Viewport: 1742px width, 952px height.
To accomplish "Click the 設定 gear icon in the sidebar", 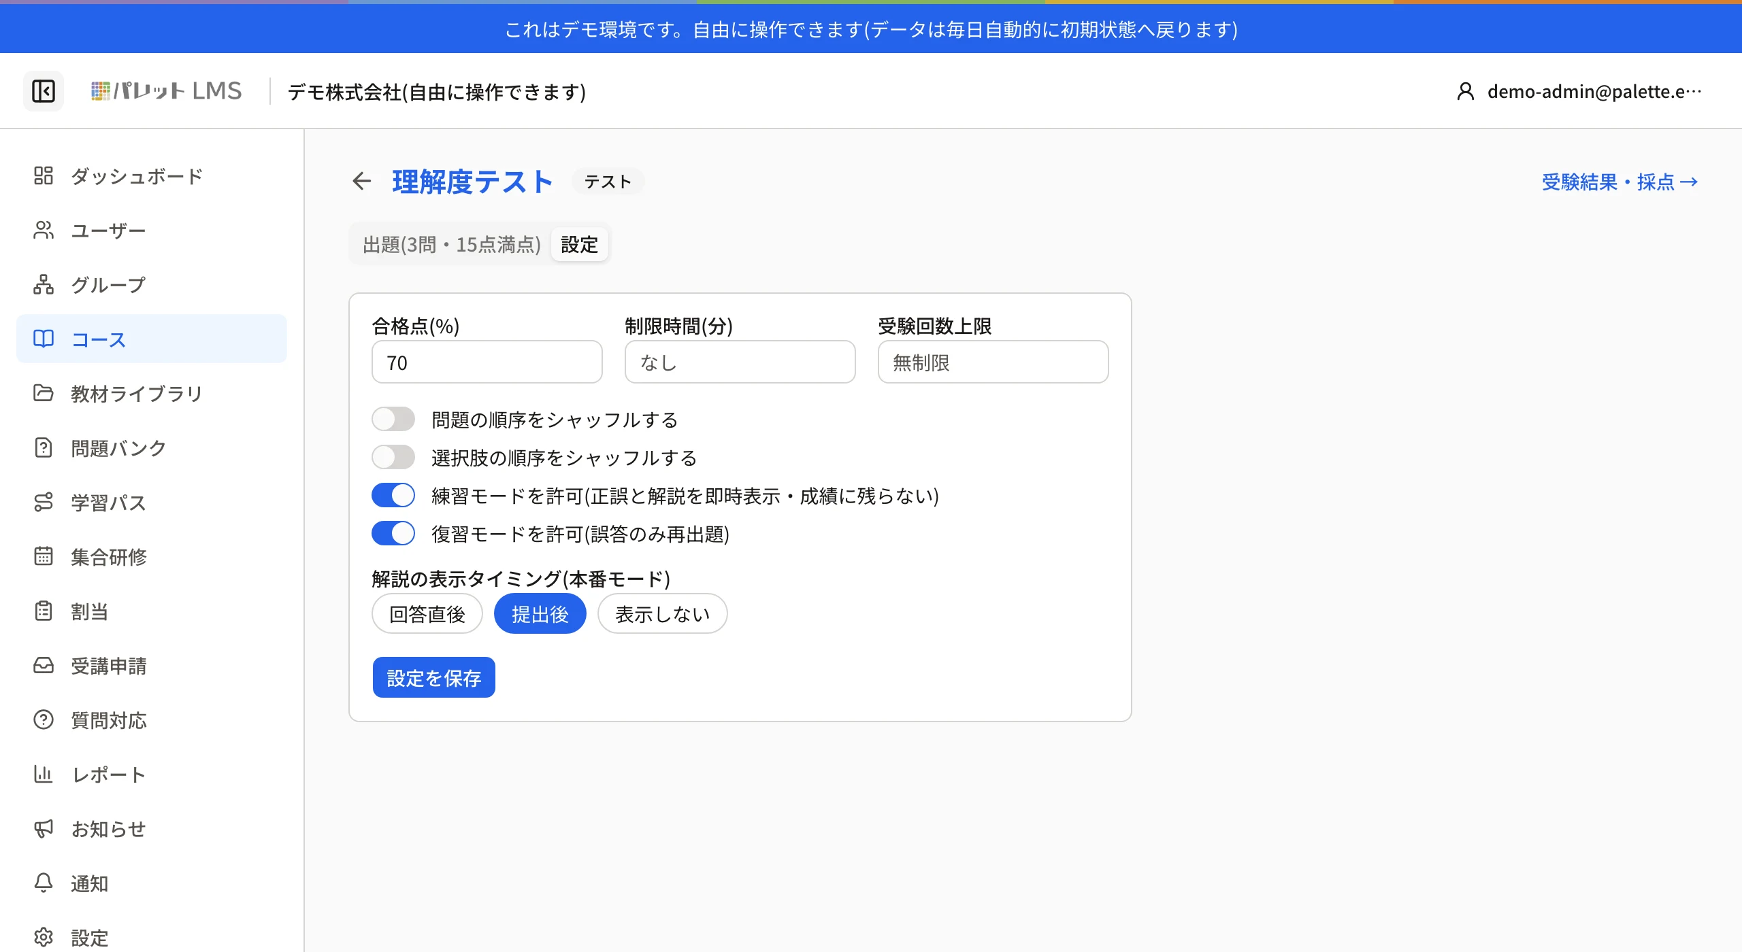I will tap(44, 937).
